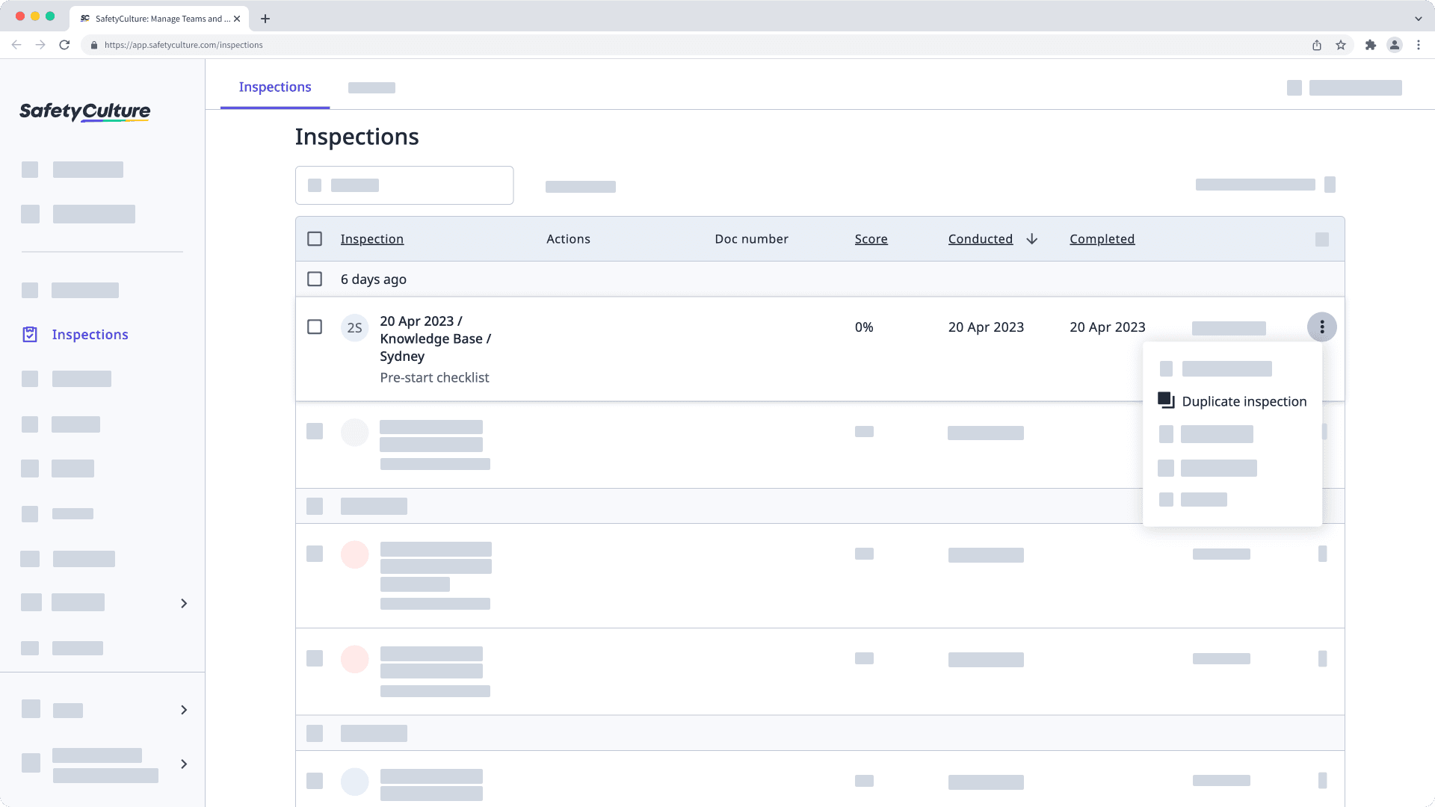
Task: Open the kebab menu on the inspection row
Action: pos(1322,327)
